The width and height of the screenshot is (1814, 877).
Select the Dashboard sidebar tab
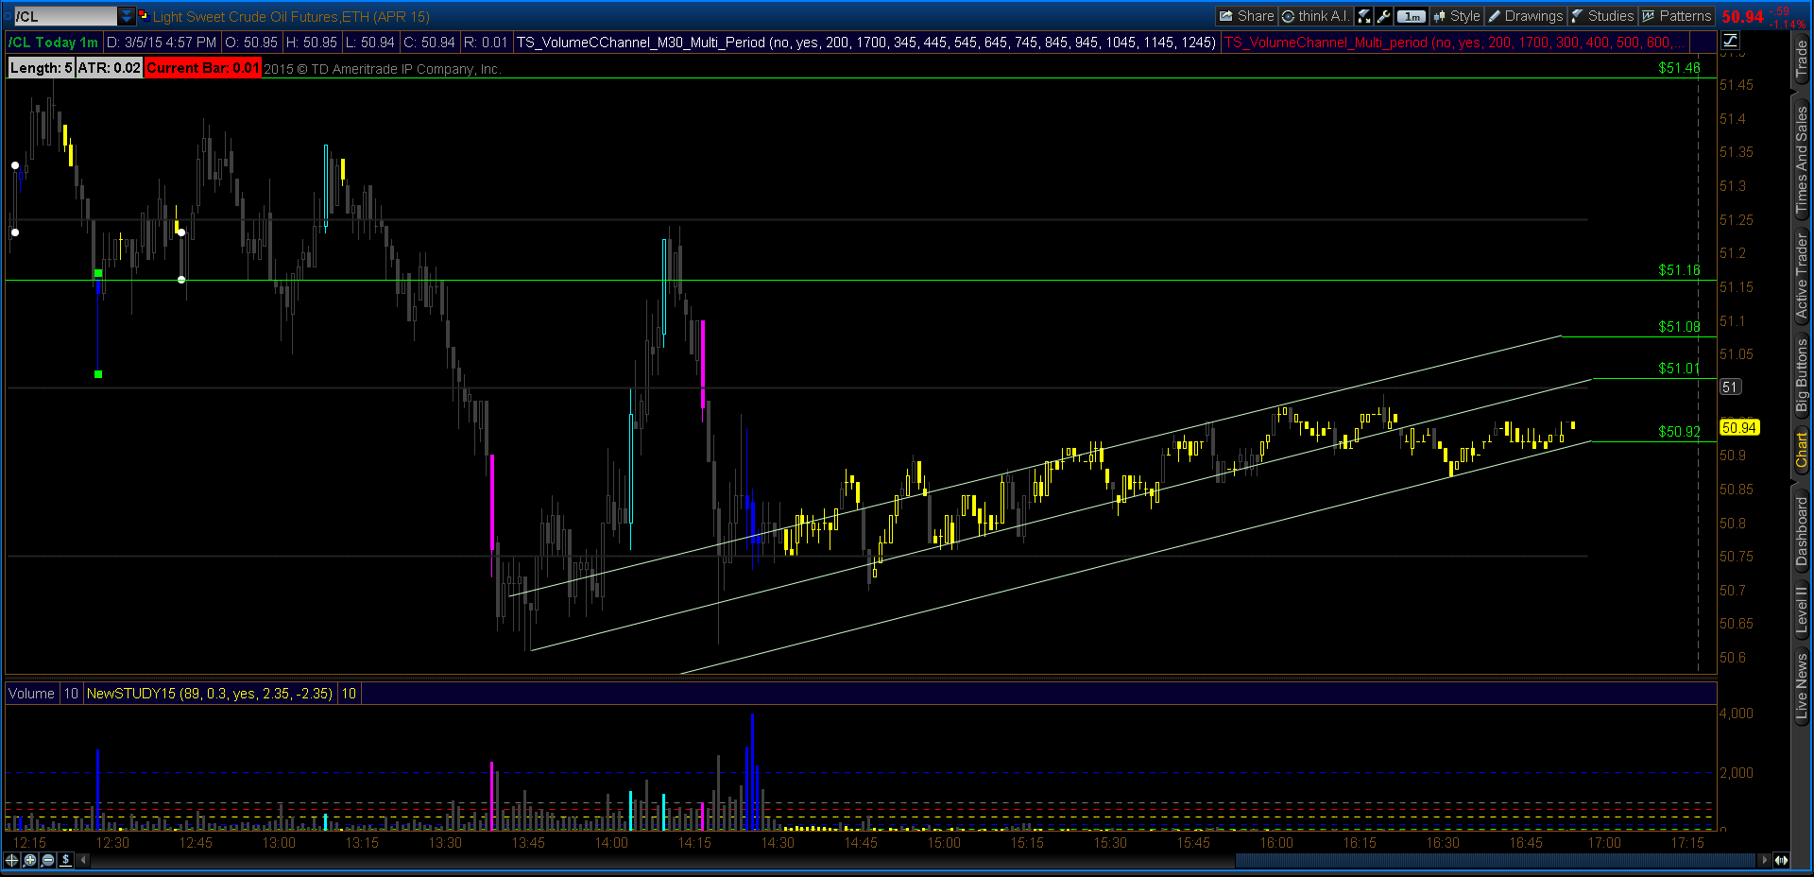[1802, 531]
